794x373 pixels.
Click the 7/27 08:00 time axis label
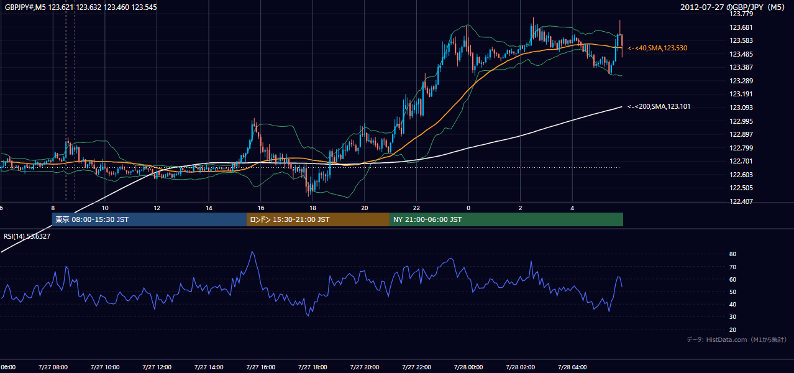[53, 367]
